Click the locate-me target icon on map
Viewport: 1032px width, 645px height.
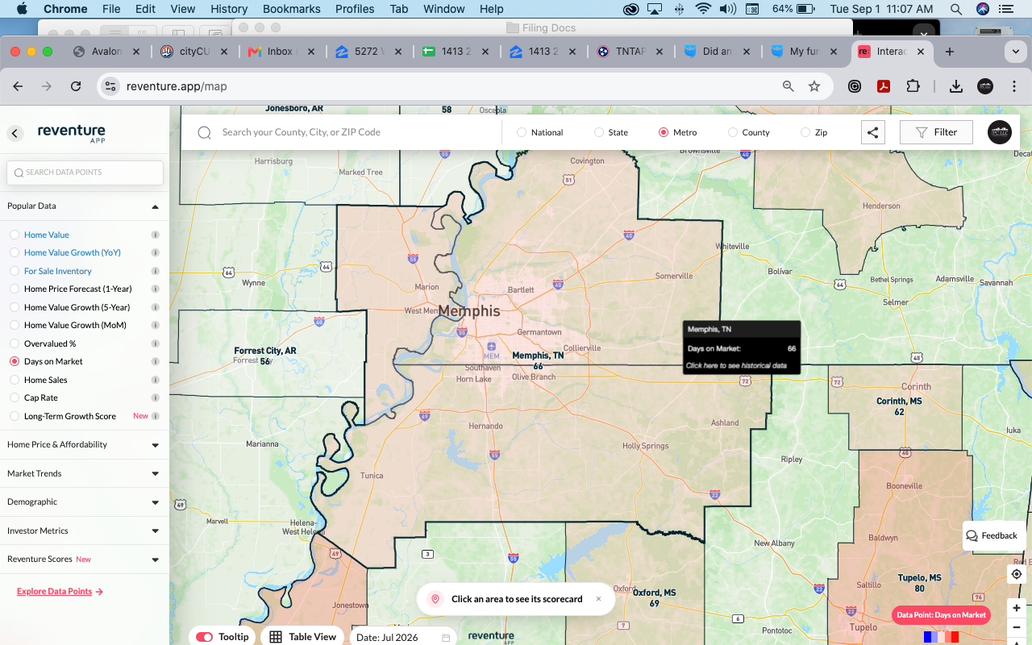pyautogui.click(x=1017, y=574)
